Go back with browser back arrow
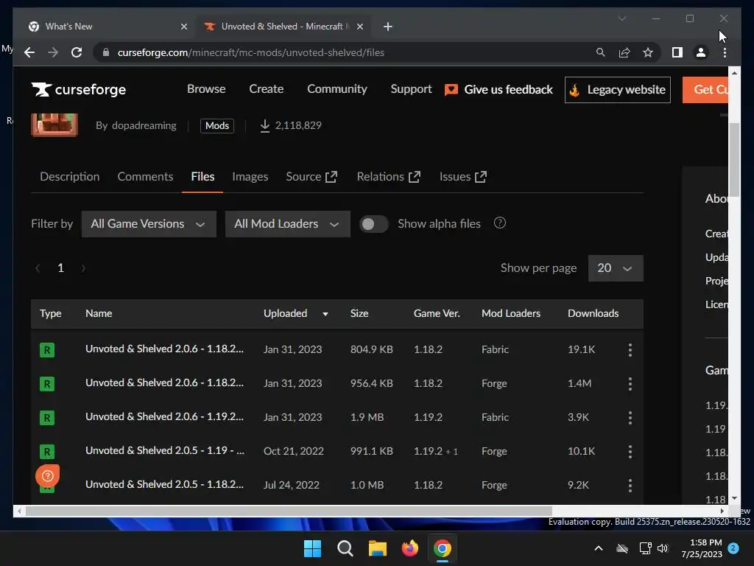The height and width of the screenshot is (566, 754). click(x=29, y=52)
